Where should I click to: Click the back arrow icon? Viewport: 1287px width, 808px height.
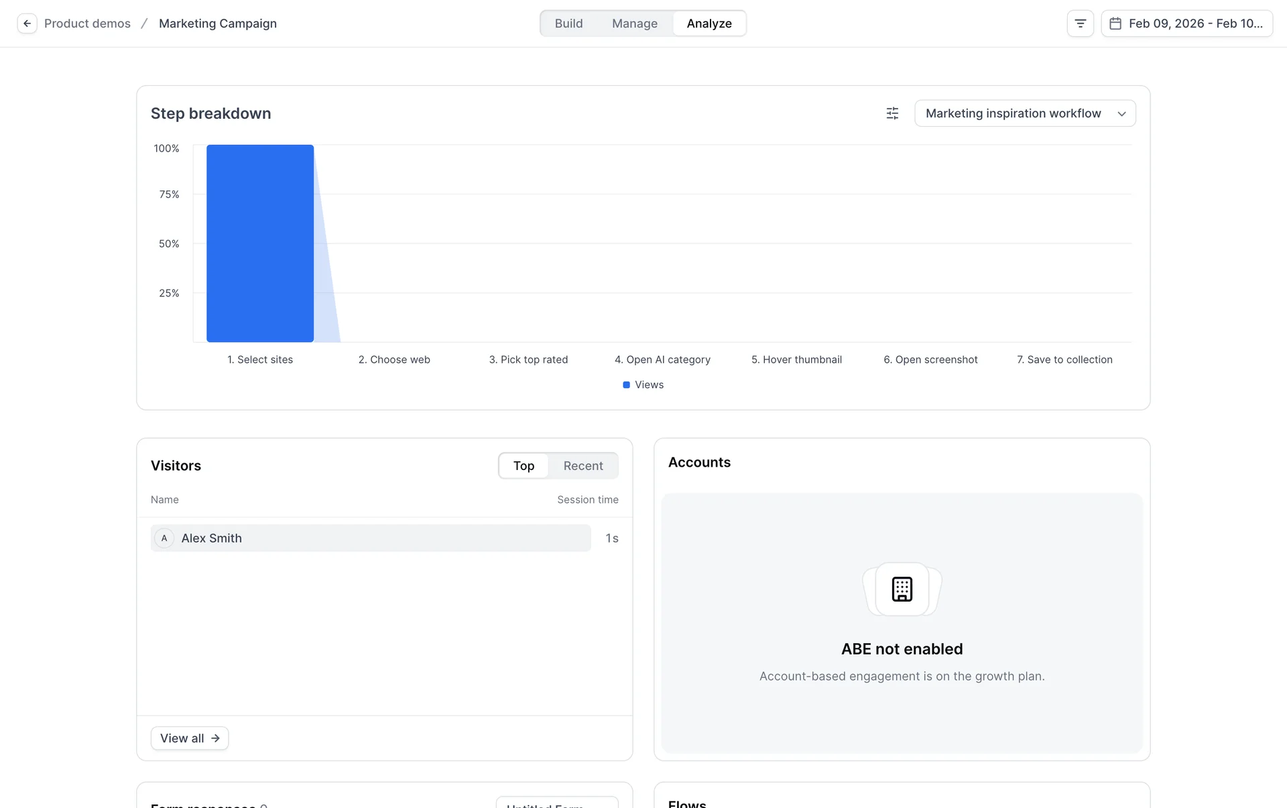coord(27,23)
